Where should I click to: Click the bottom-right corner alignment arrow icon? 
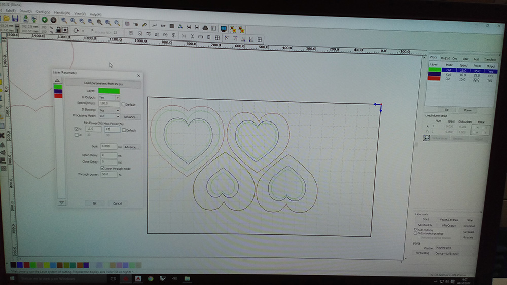point(243,39)
